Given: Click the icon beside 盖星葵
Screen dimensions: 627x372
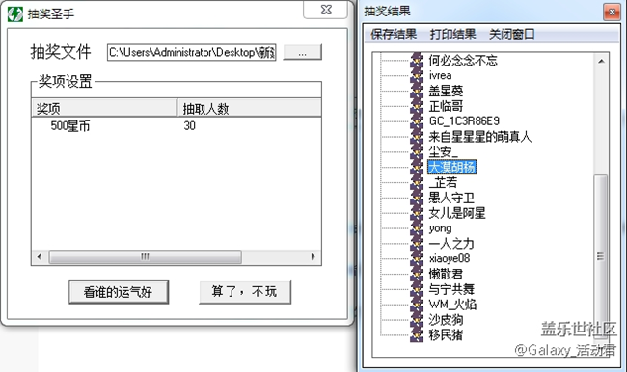Looking at the screenshot, I should click(417, 91).
